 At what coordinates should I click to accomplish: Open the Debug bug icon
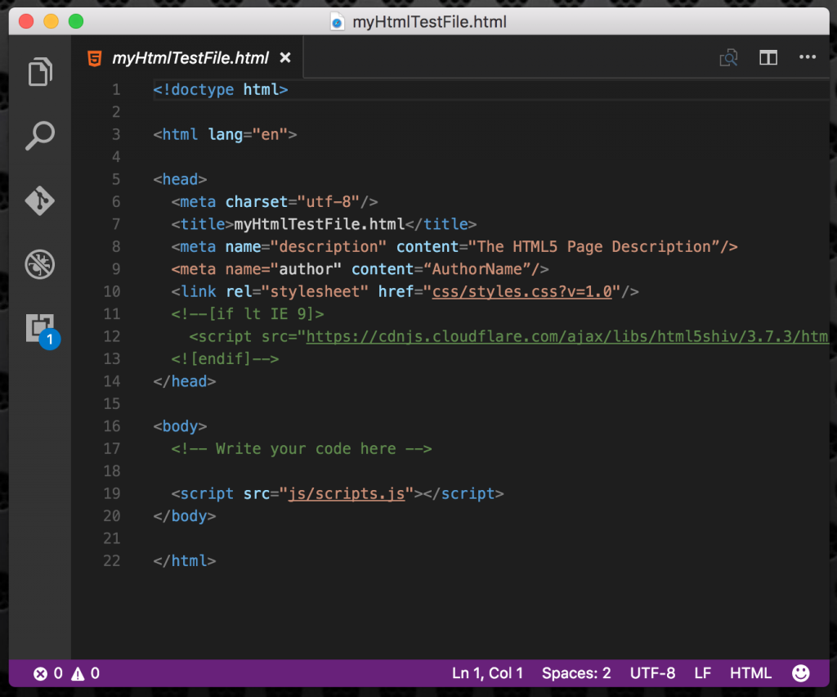coord(40,264)
